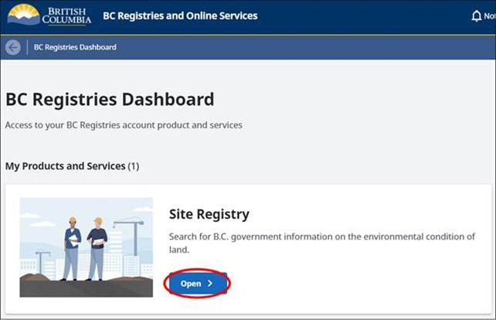Click the account access subtitle under the heading
This screenshot has width=496, height=320.
124,125
